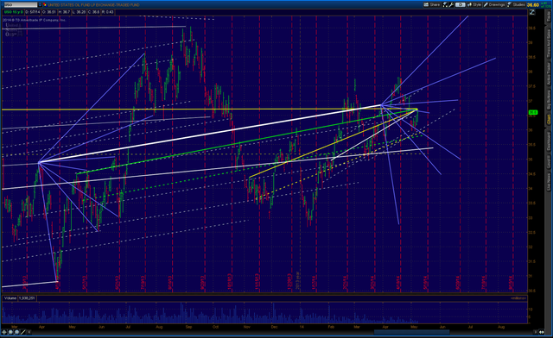Image resolution: width=553 pixels, height=338 pixels.
Task: Select the line drawing tool icon
Action: pyautogui.click(x=23, y=332)
